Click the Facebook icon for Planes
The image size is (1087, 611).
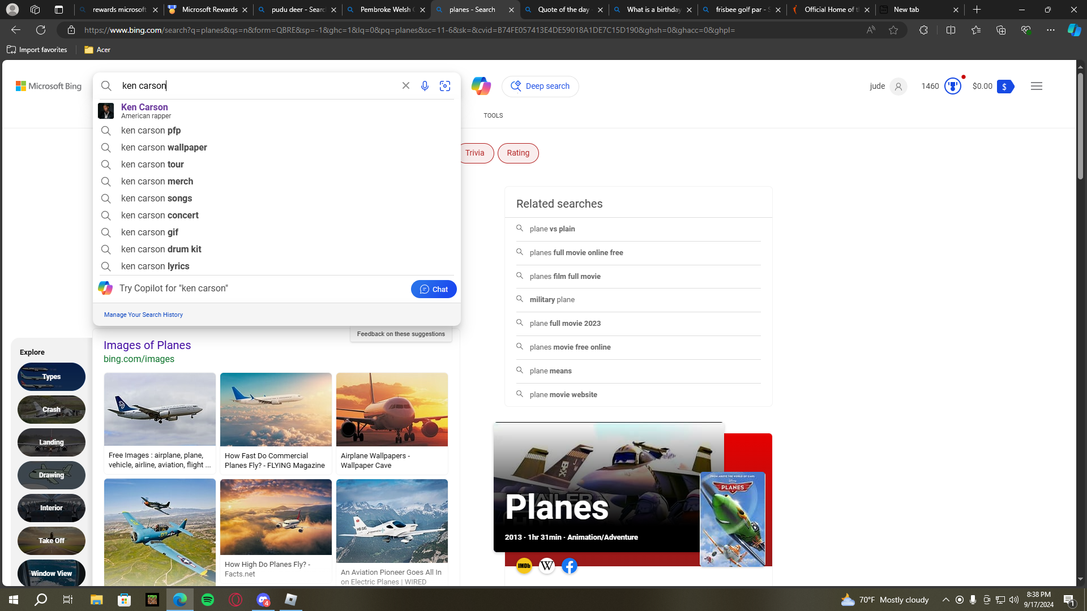[570, 566]
